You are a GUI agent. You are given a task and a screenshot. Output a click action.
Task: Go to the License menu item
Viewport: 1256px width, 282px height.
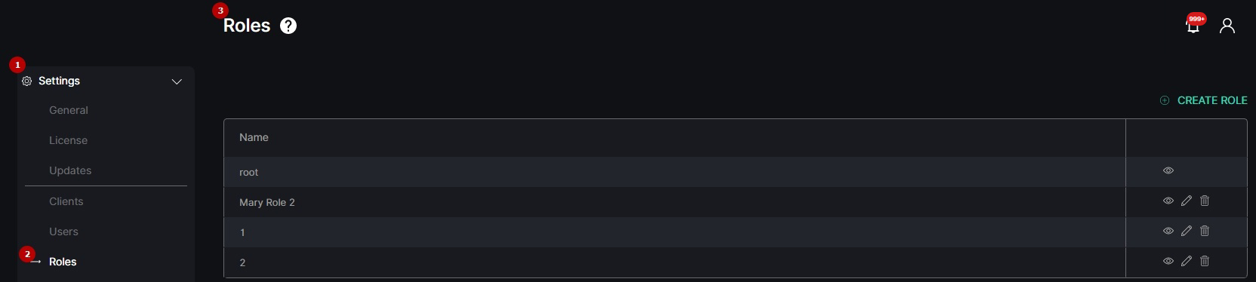(x=69, y=140)
